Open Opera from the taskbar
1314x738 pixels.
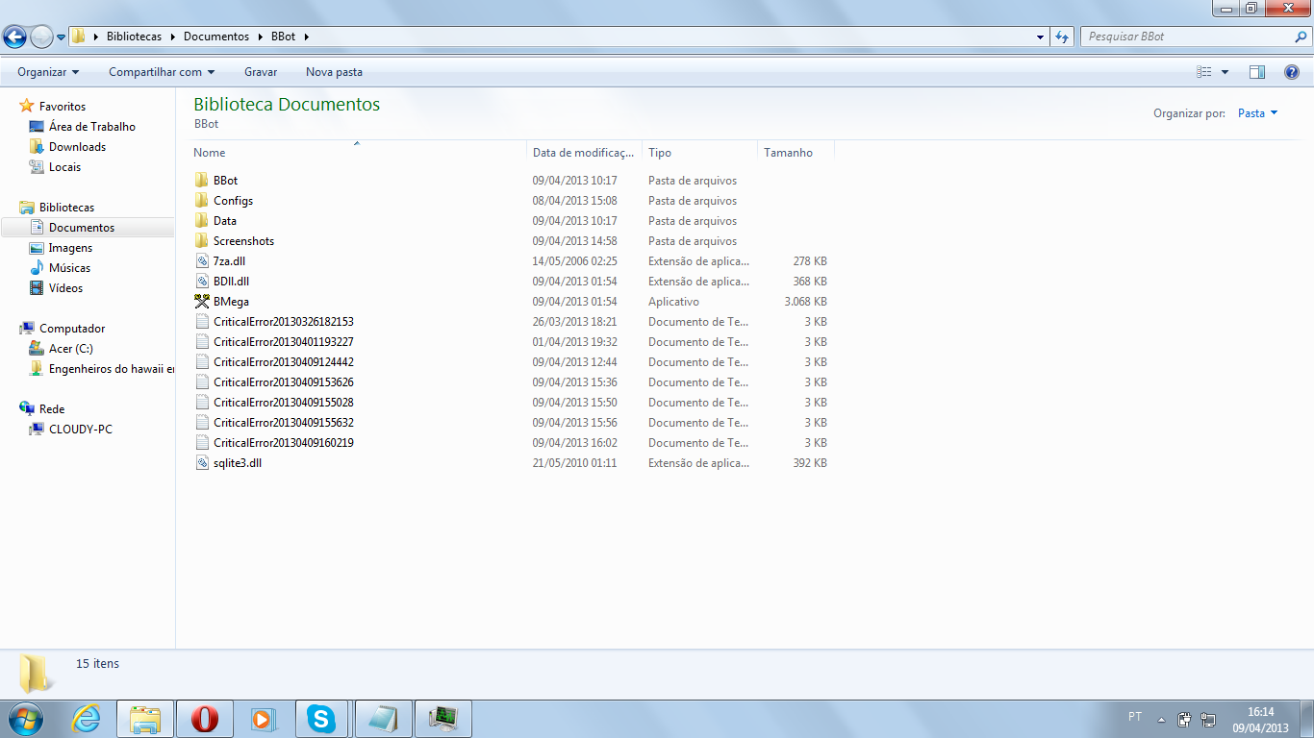(x=204, y=719)
